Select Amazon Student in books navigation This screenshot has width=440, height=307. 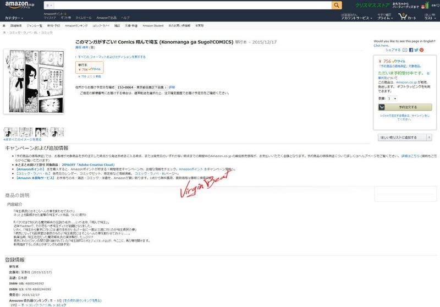pyautogui.click(x=153, y=25)
